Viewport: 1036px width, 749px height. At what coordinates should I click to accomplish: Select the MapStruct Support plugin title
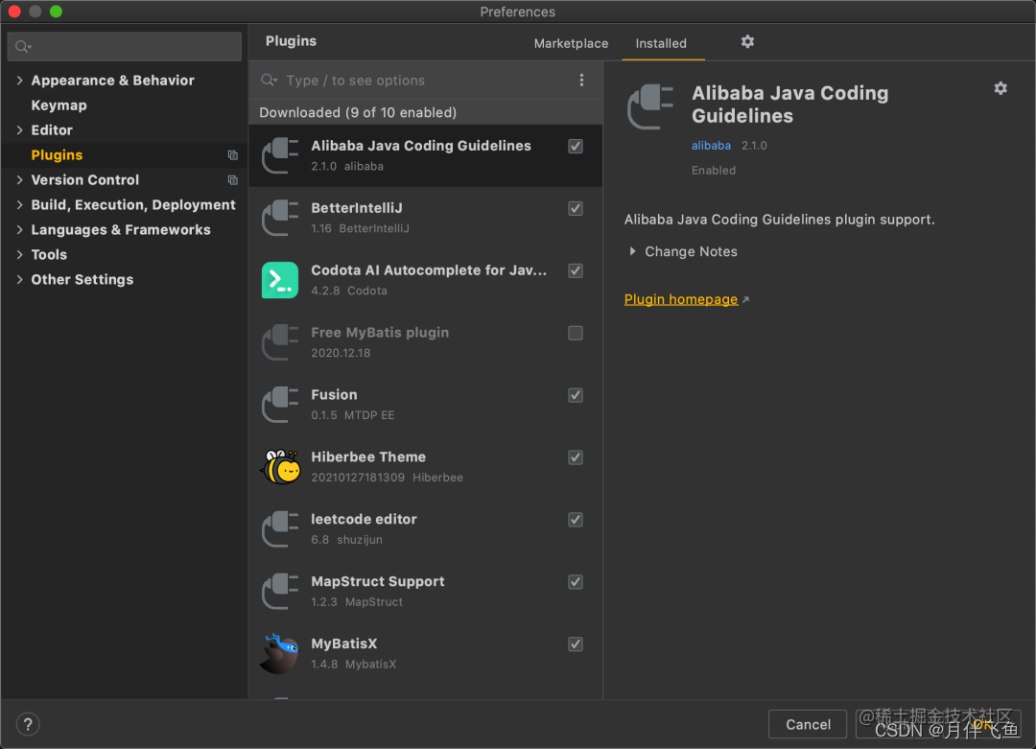(378, 581)
